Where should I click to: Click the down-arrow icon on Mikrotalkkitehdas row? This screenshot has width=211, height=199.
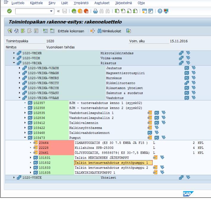[x=188, y=53]
